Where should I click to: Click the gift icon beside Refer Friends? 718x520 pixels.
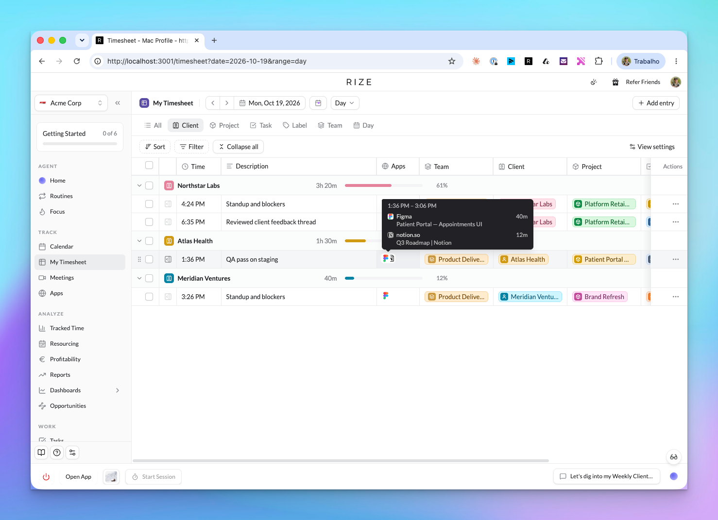click(x=615, y=82)
